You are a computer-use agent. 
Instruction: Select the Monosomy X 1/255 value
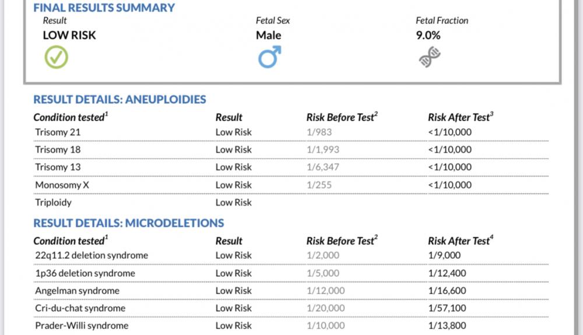click(319, 185)
